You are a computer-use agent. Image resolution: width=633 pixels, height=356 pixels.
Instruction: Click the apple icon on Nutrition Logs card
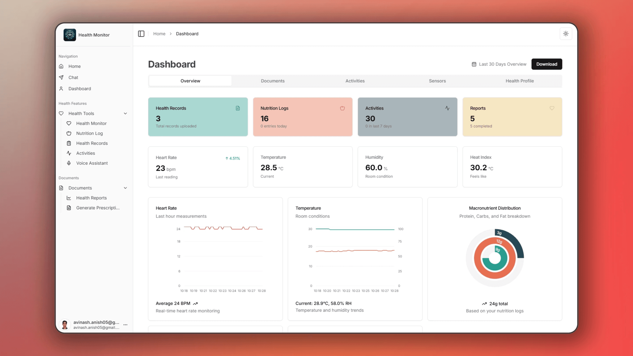[x=342, y=108]
